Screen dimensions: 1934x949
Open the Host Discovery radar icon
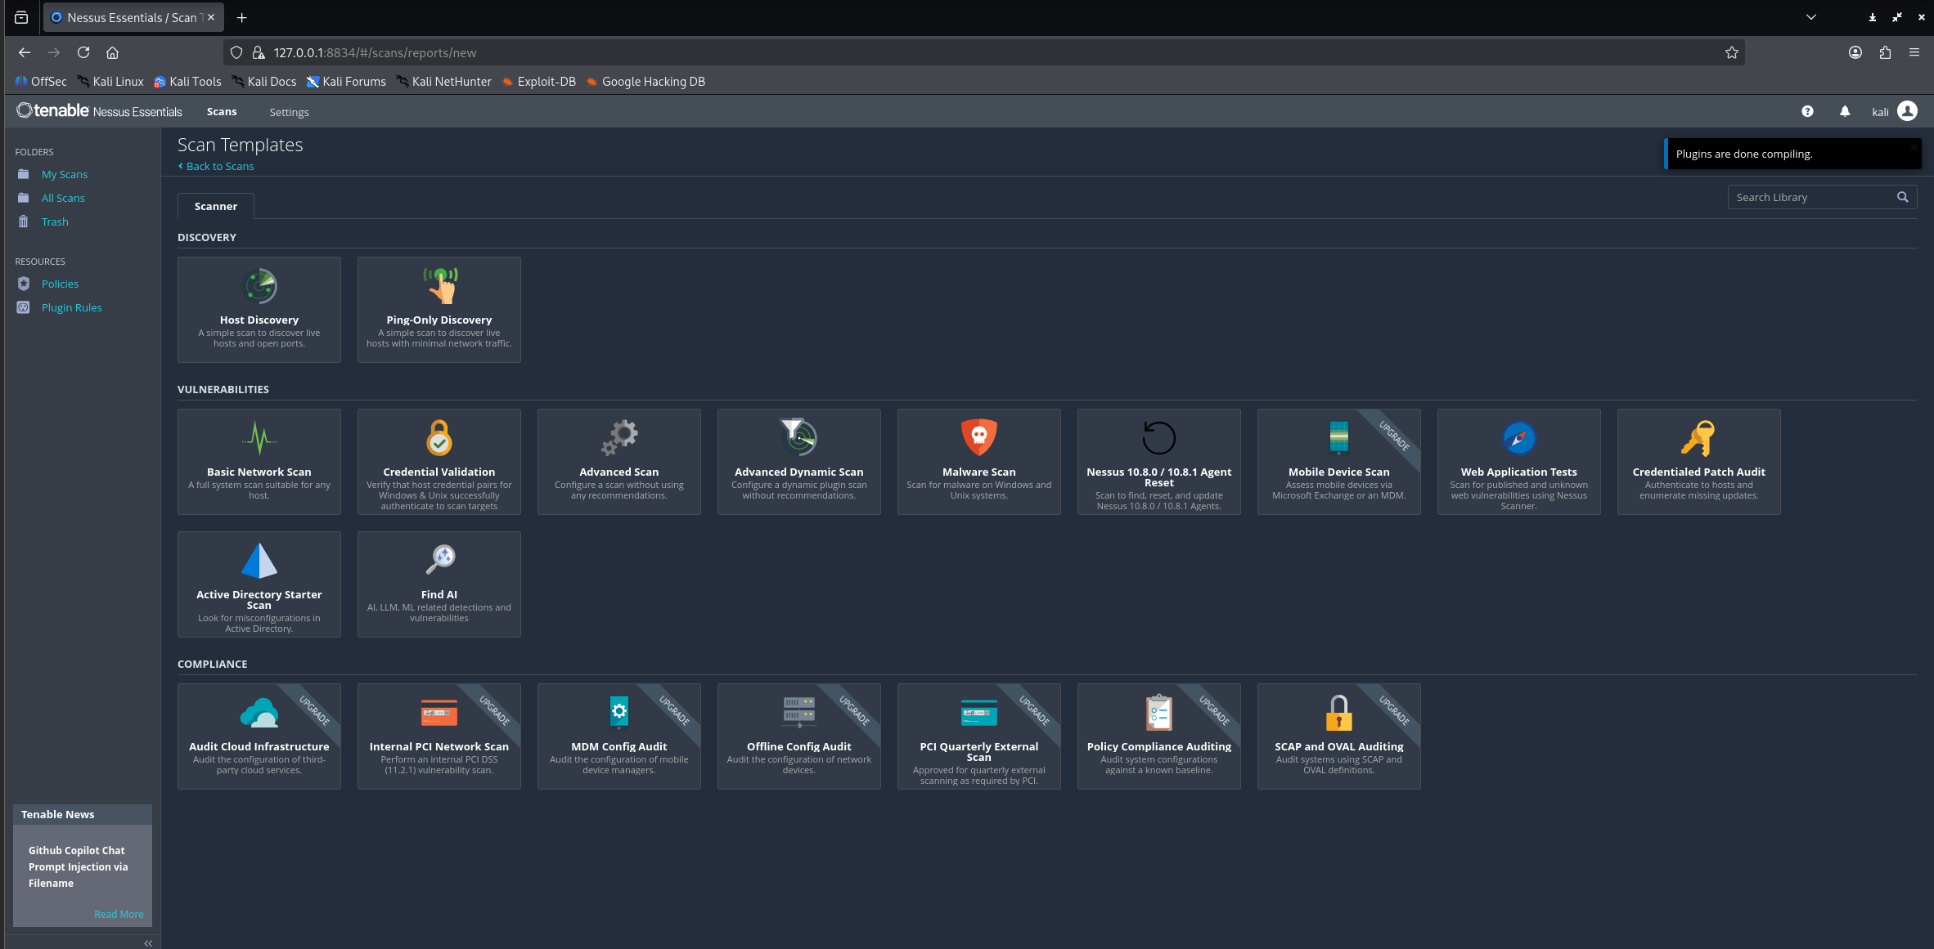pos(259,286)
